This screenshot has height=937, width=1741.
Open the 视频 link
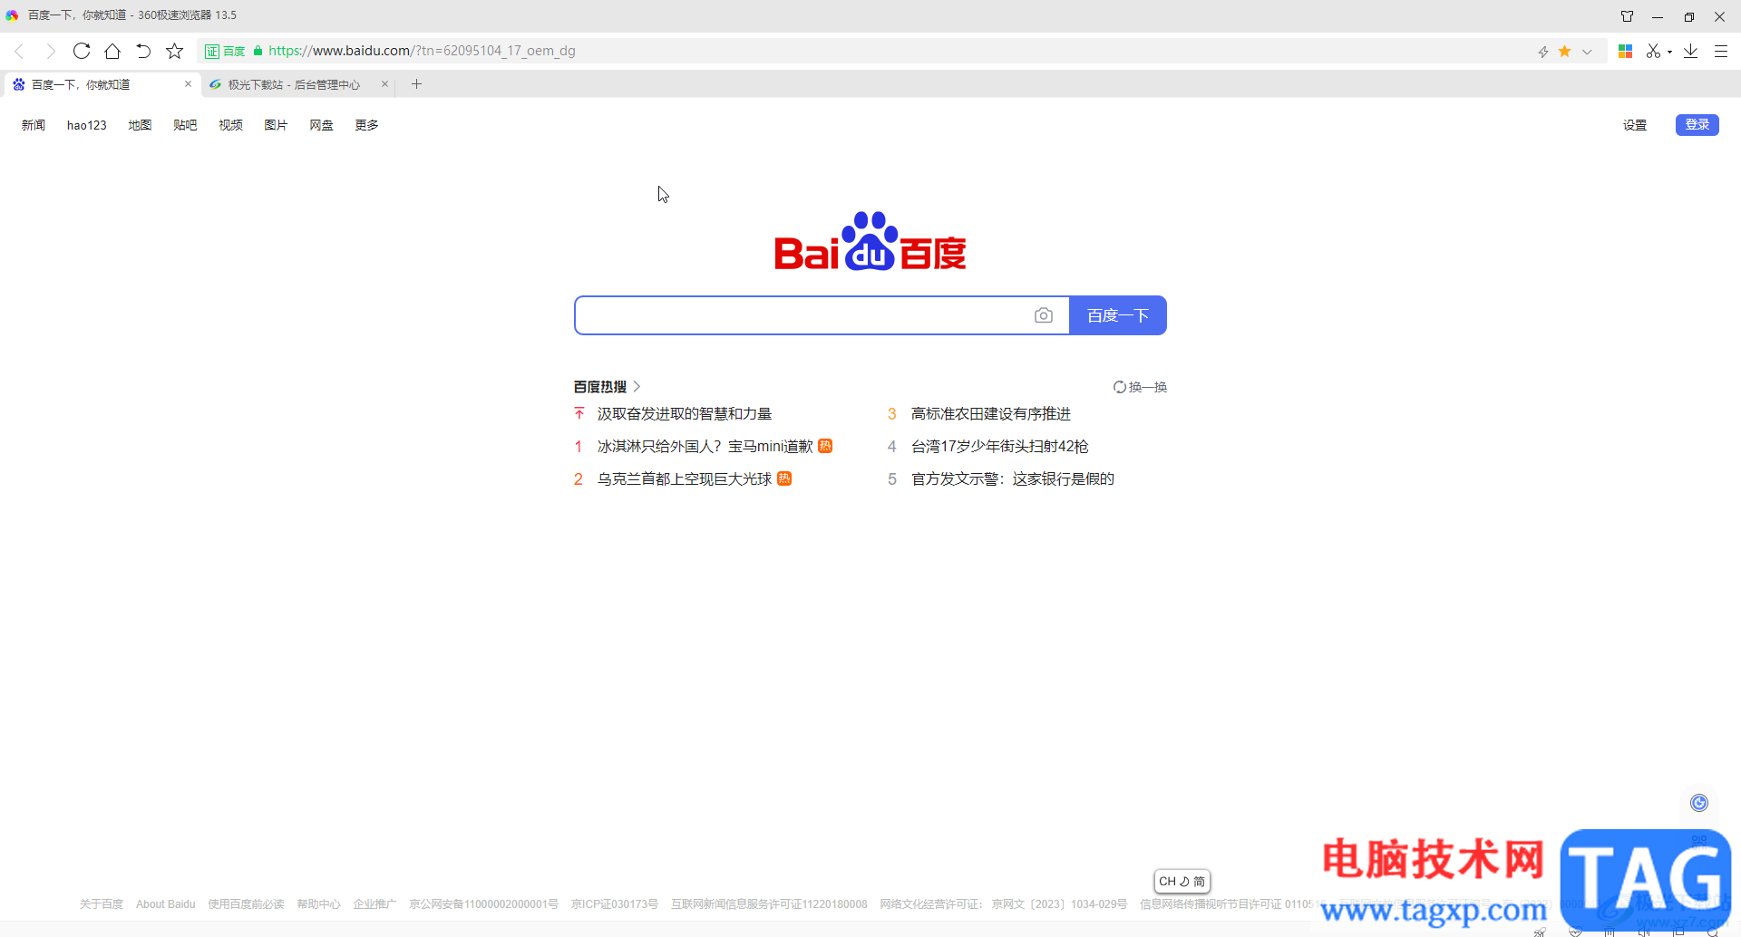230,125
